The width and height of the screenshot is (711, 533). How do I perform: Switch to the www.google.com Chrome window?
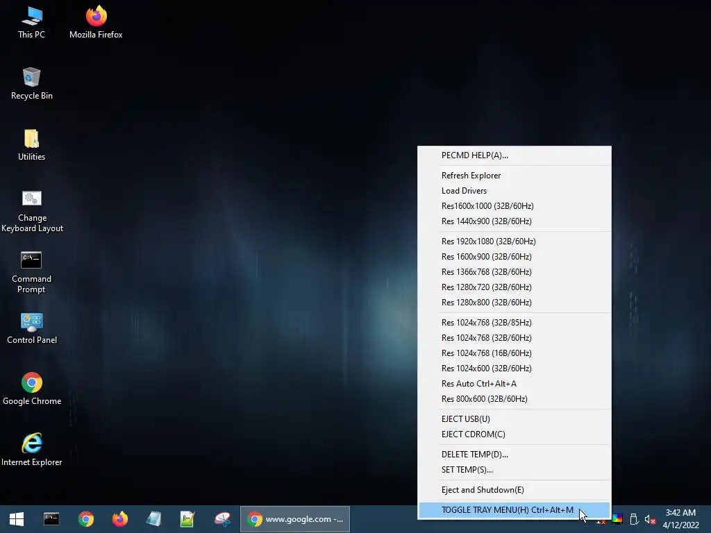(x=294, y=519)
